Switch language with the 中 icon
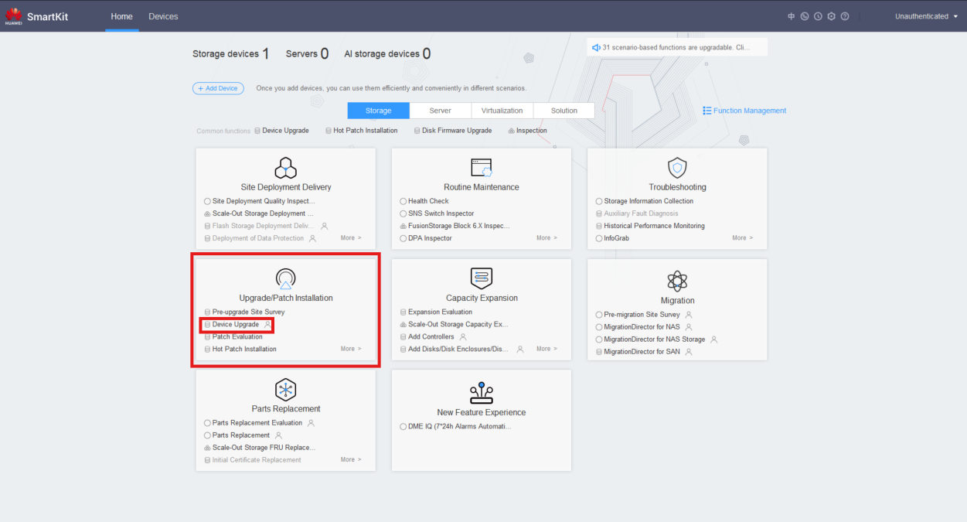Viewport: 967px width, 522px height. (x=791, y=16)
